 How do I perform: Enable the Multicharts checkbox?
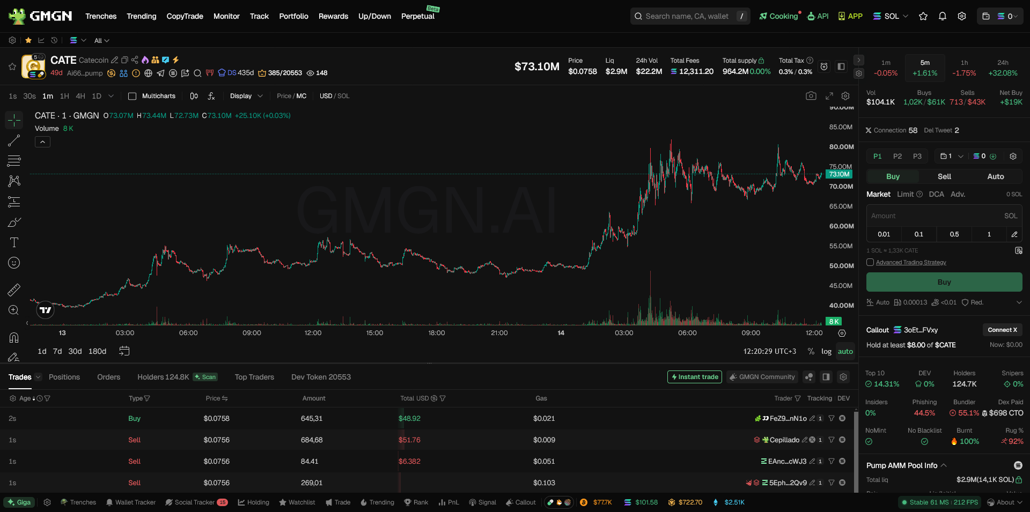[x=132, y=96]
